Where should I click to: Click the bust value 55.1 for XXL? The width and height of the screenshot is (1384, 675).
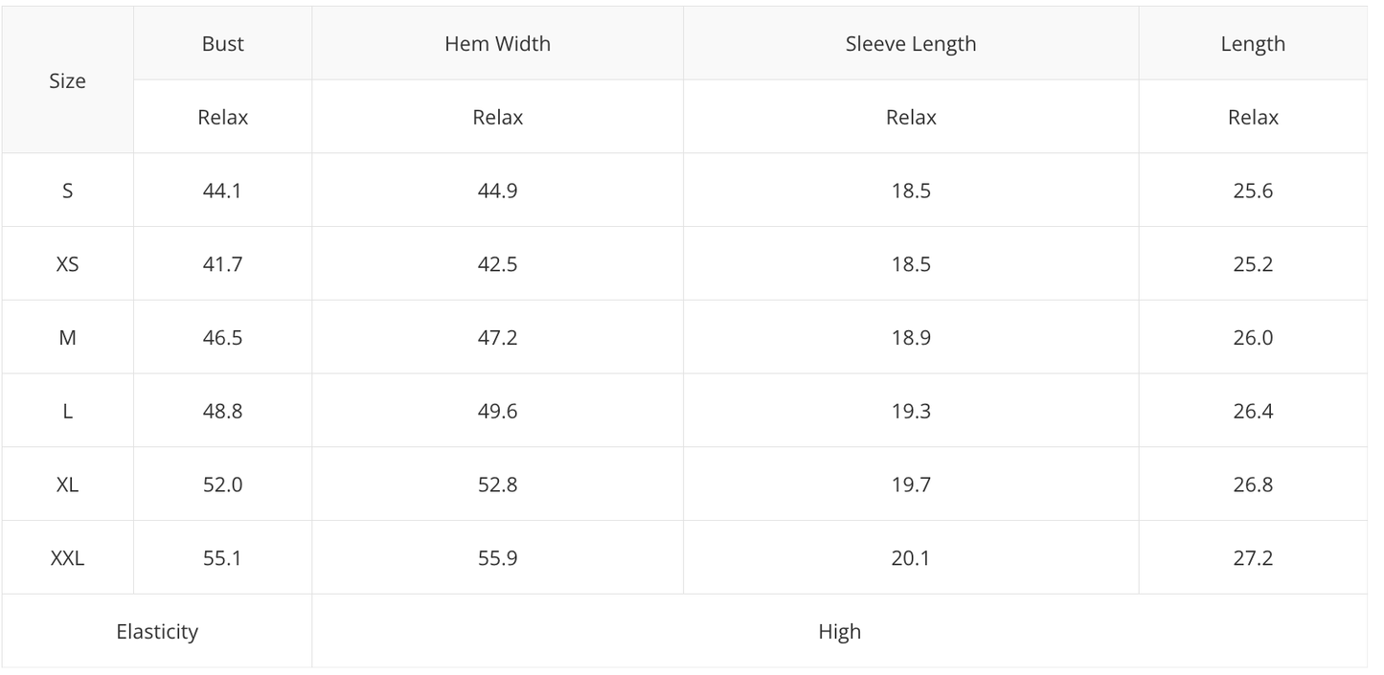pos(222,558)
